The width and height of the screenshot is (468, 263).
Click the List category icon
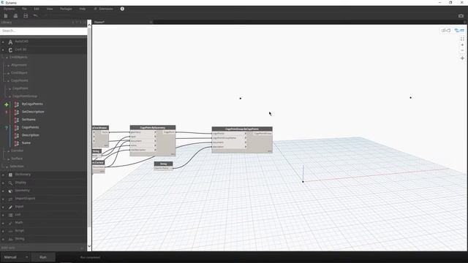point(10,215)
